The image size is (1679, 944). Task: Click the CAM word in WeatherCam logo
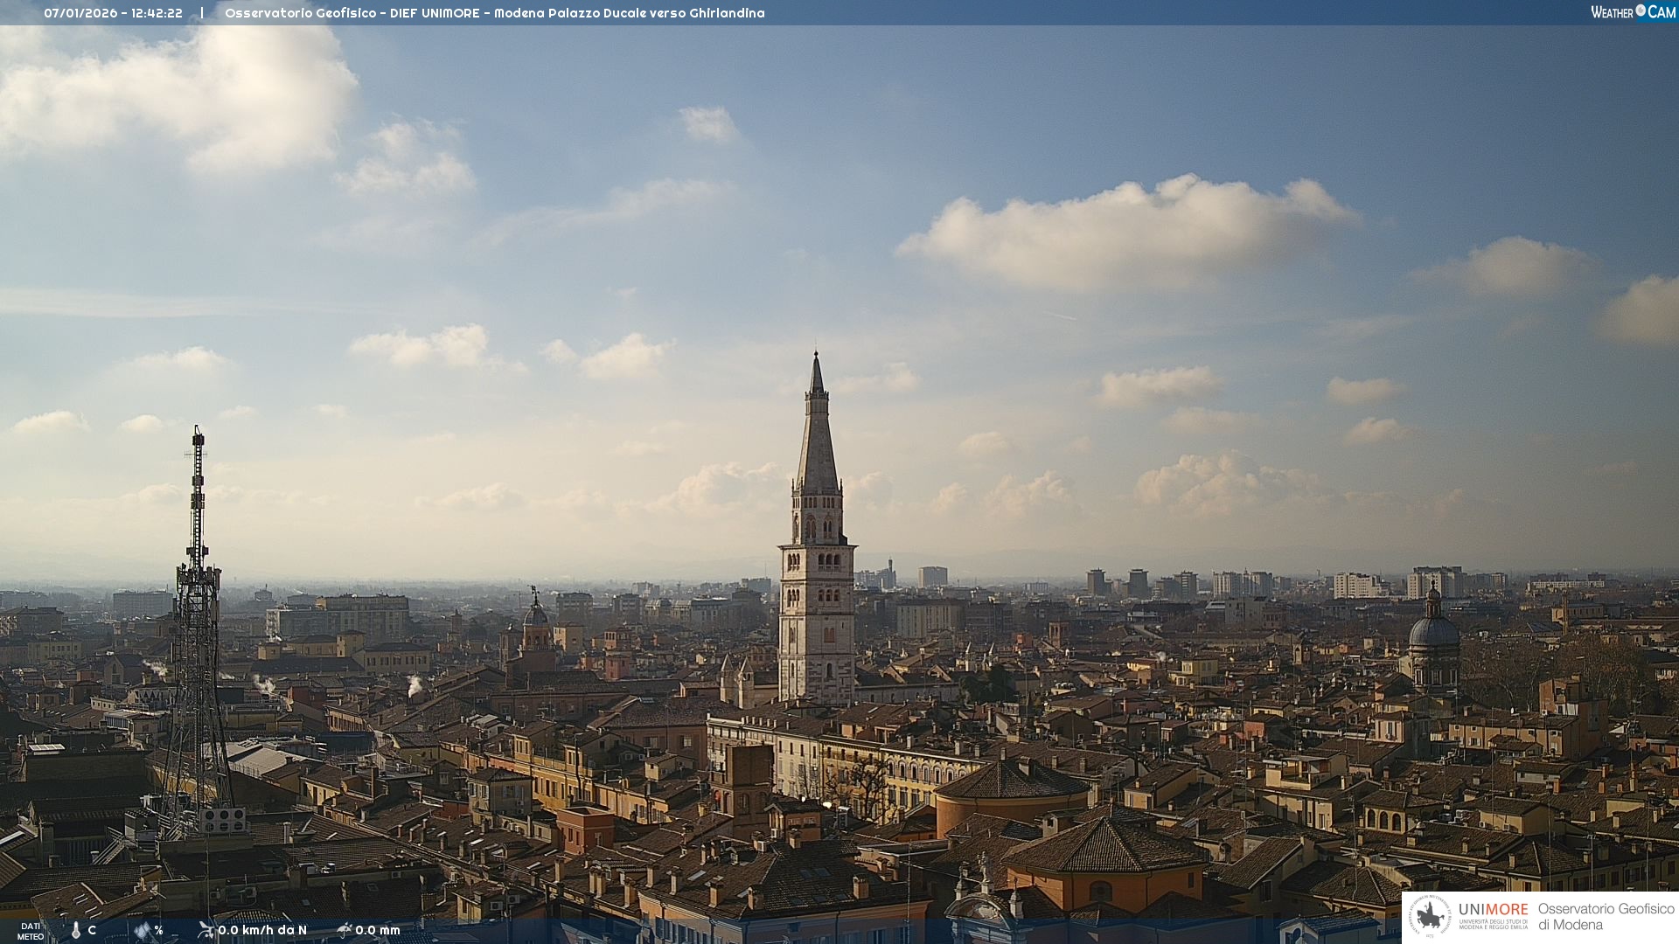tap(1662, 12)
